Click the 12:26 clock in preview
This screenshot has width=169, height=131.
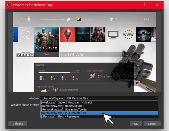145,19
